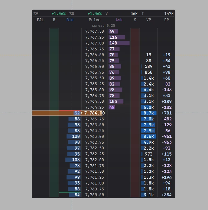The image size is (208, 210).
Task: Select price level 7,766.00
Action: click(94, 67)
